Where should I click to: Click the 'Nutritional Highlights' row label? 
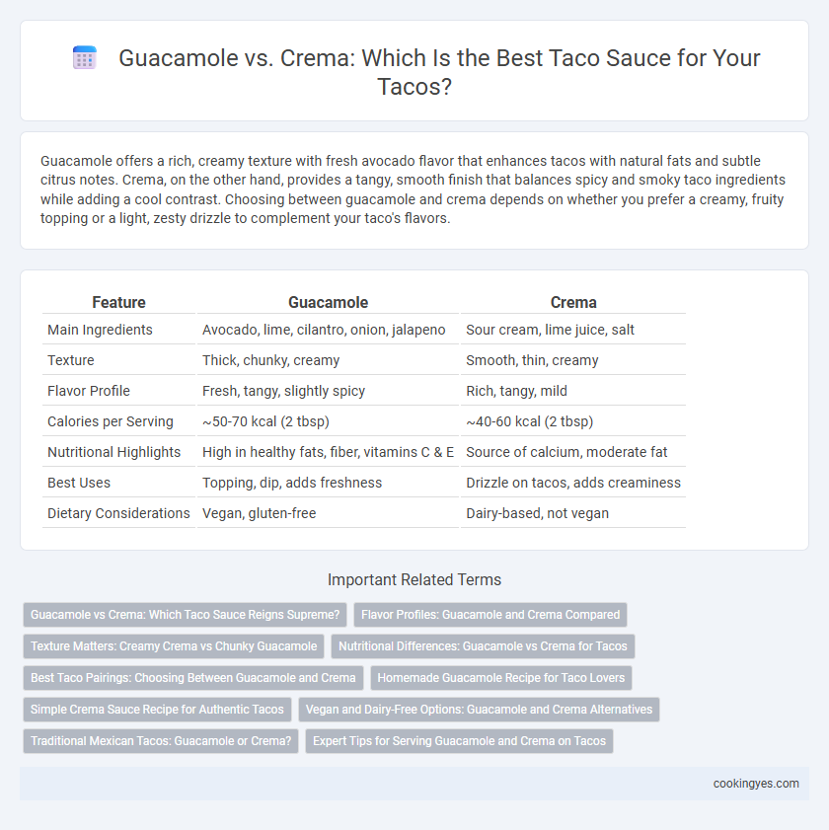click(113, 452)
